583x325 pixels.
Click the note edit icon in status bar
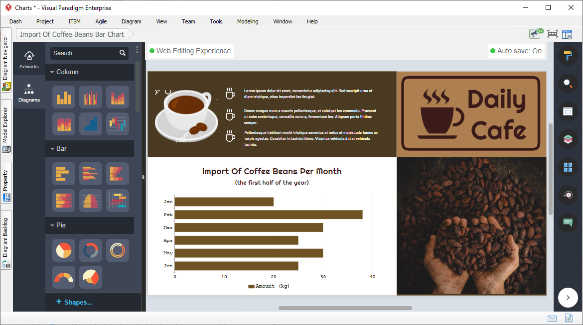[569, 318]
